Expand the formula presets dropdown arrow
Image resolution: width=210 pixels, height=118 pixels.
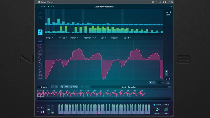tap(169, 87)
